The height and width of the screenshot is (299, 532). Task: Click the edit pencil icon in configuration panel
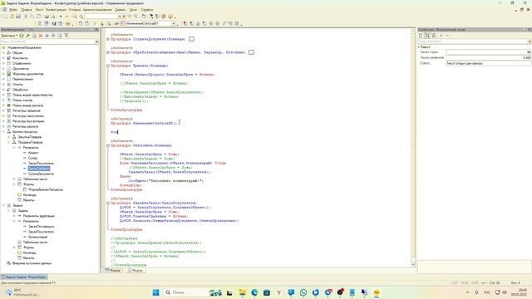point(27,36)
